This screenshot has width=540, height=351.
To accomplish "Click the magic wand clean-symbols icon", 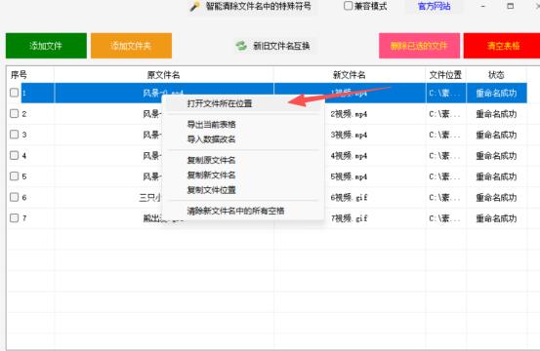I will [195, 6].
